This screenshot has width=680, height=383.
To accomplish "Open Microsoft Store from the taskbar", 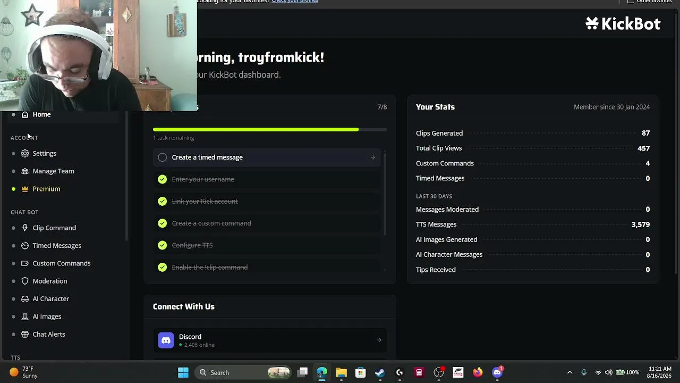I will 361,372.
